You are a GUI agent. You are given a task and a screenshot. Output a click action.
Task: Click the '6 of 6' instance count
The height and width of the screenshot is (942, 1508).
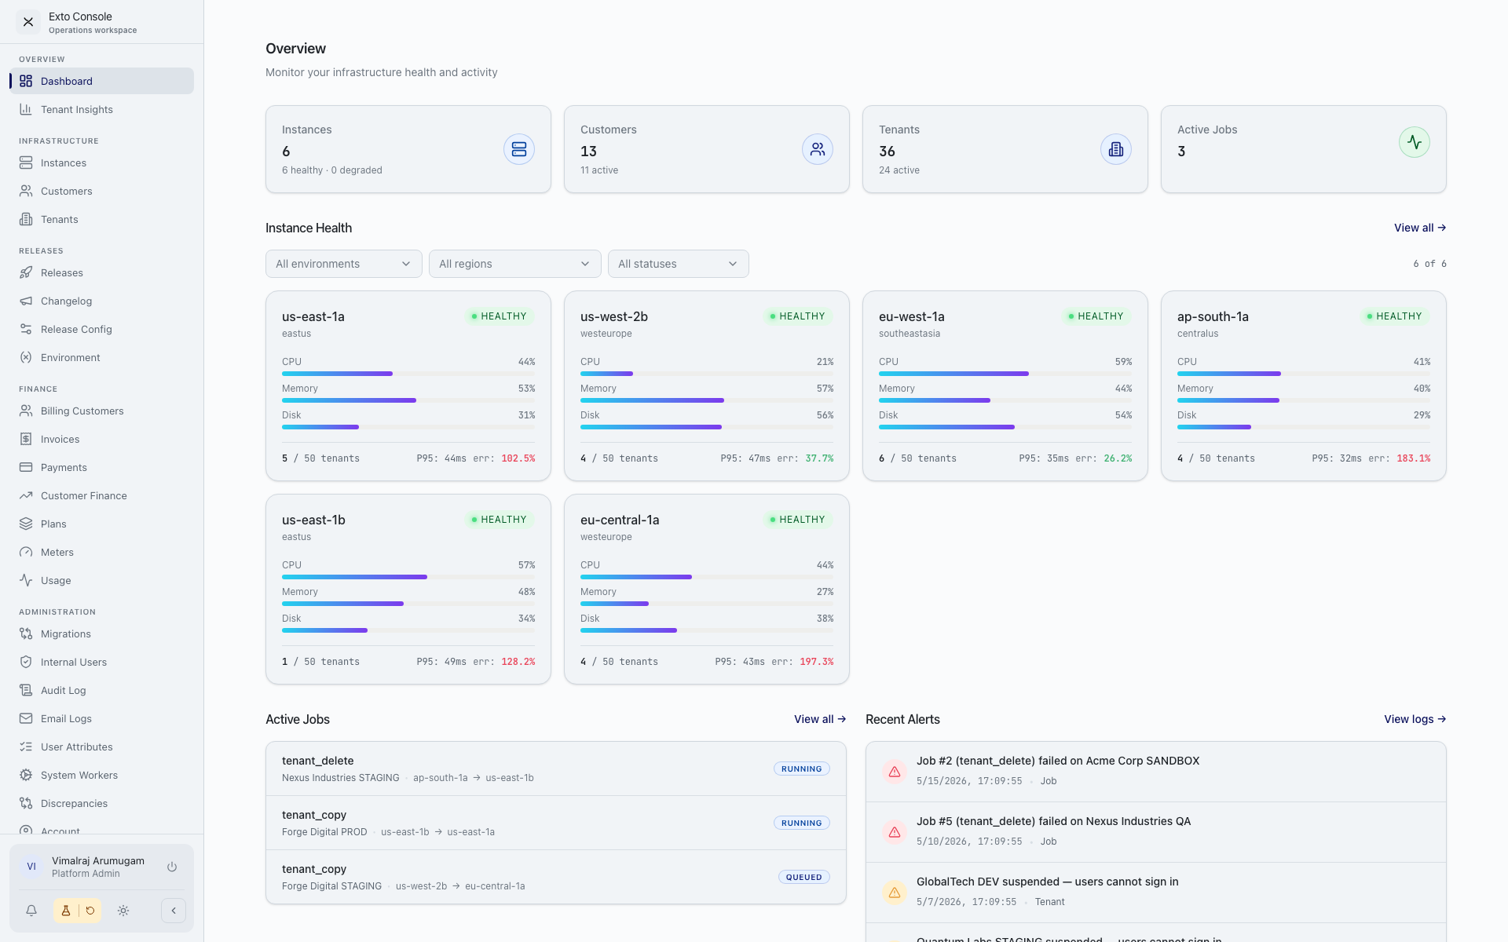point(1429,264)
